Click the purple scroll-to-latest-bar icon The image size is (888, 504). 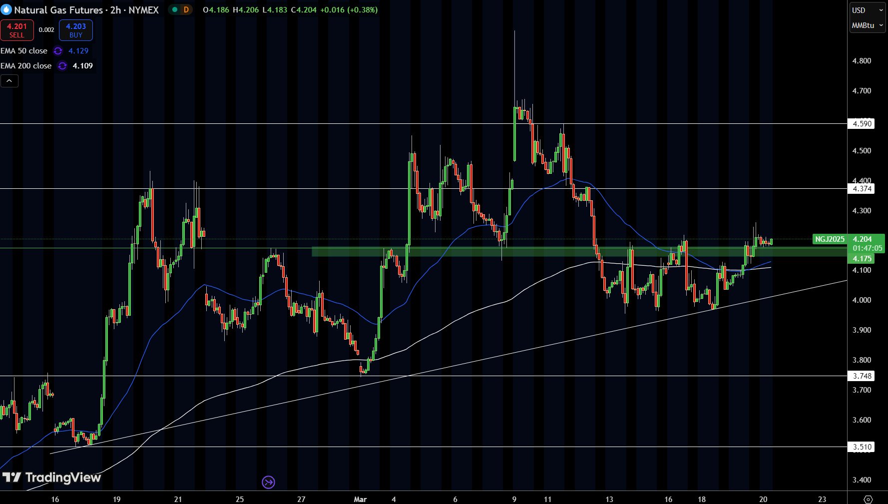point(269,482)
